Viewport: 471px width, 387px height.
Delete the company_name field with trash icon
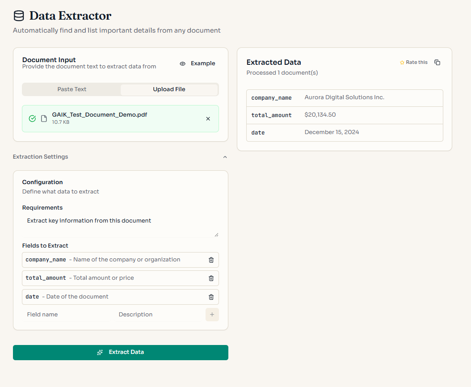211,260
